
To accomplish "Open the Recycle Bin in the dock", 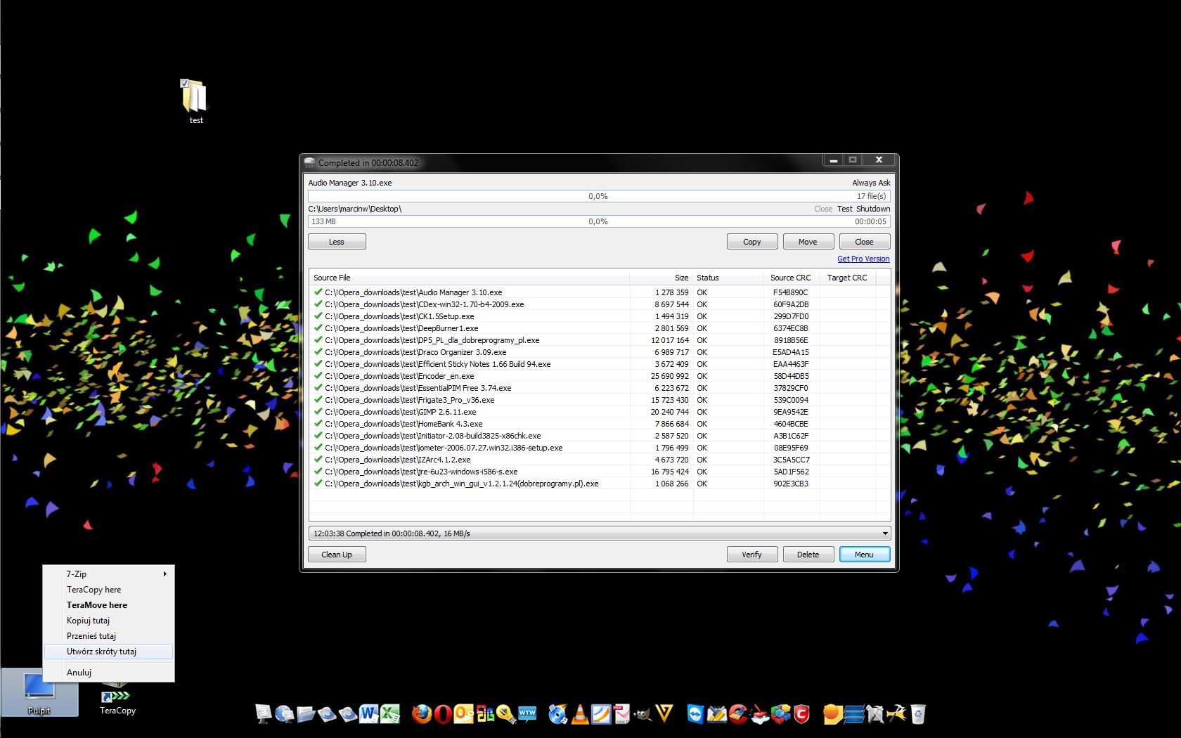I will 917,714.
